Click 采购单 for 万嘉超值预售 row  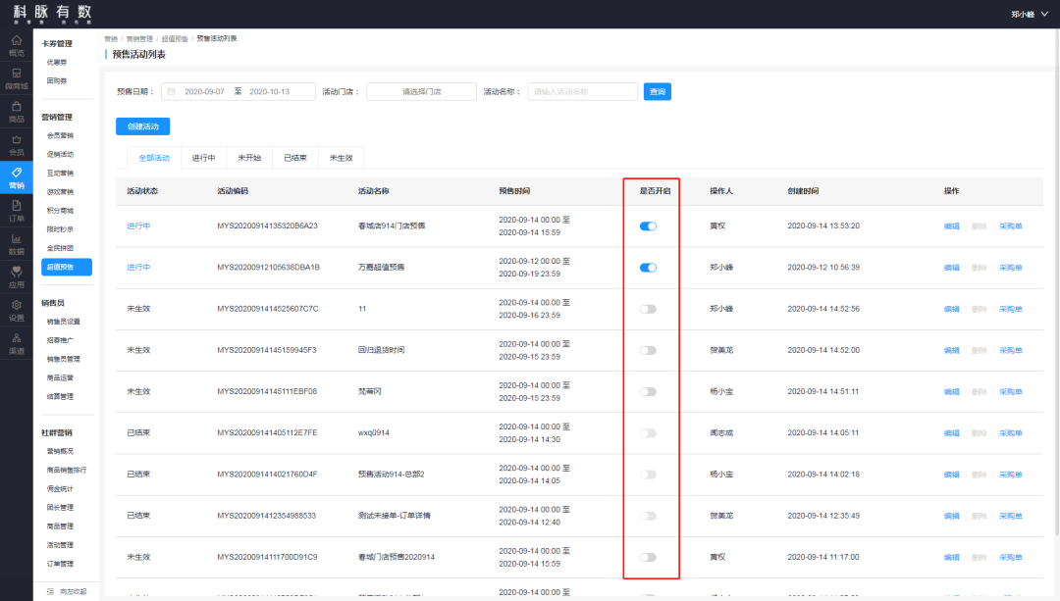1011,268
